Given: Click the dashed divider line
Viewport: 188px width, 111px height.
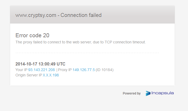Looking at the screenshot, I should [87, 53].
